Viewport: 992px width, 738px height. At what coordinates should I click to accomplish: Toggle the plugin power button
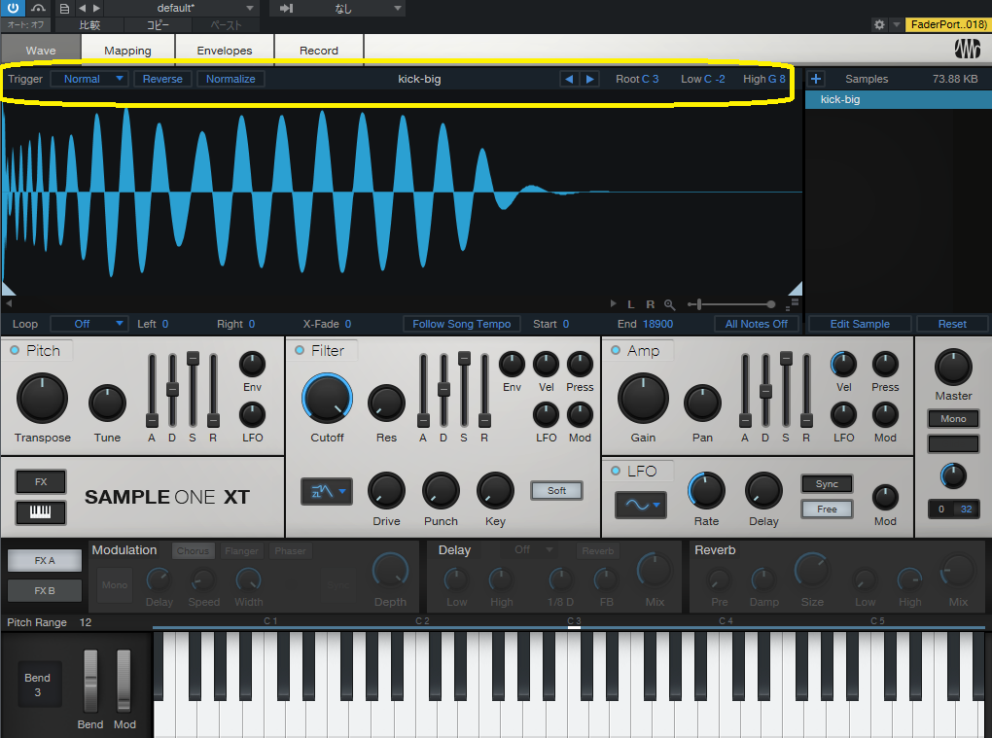click(13, 8)
